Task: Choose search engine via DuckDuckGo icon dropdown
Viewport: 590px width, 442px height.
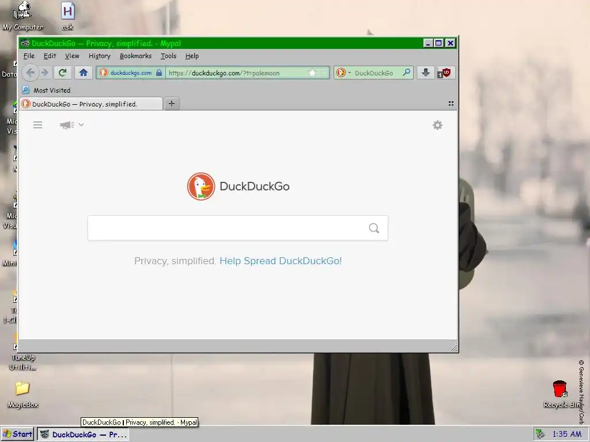Action: coord(343,73)
